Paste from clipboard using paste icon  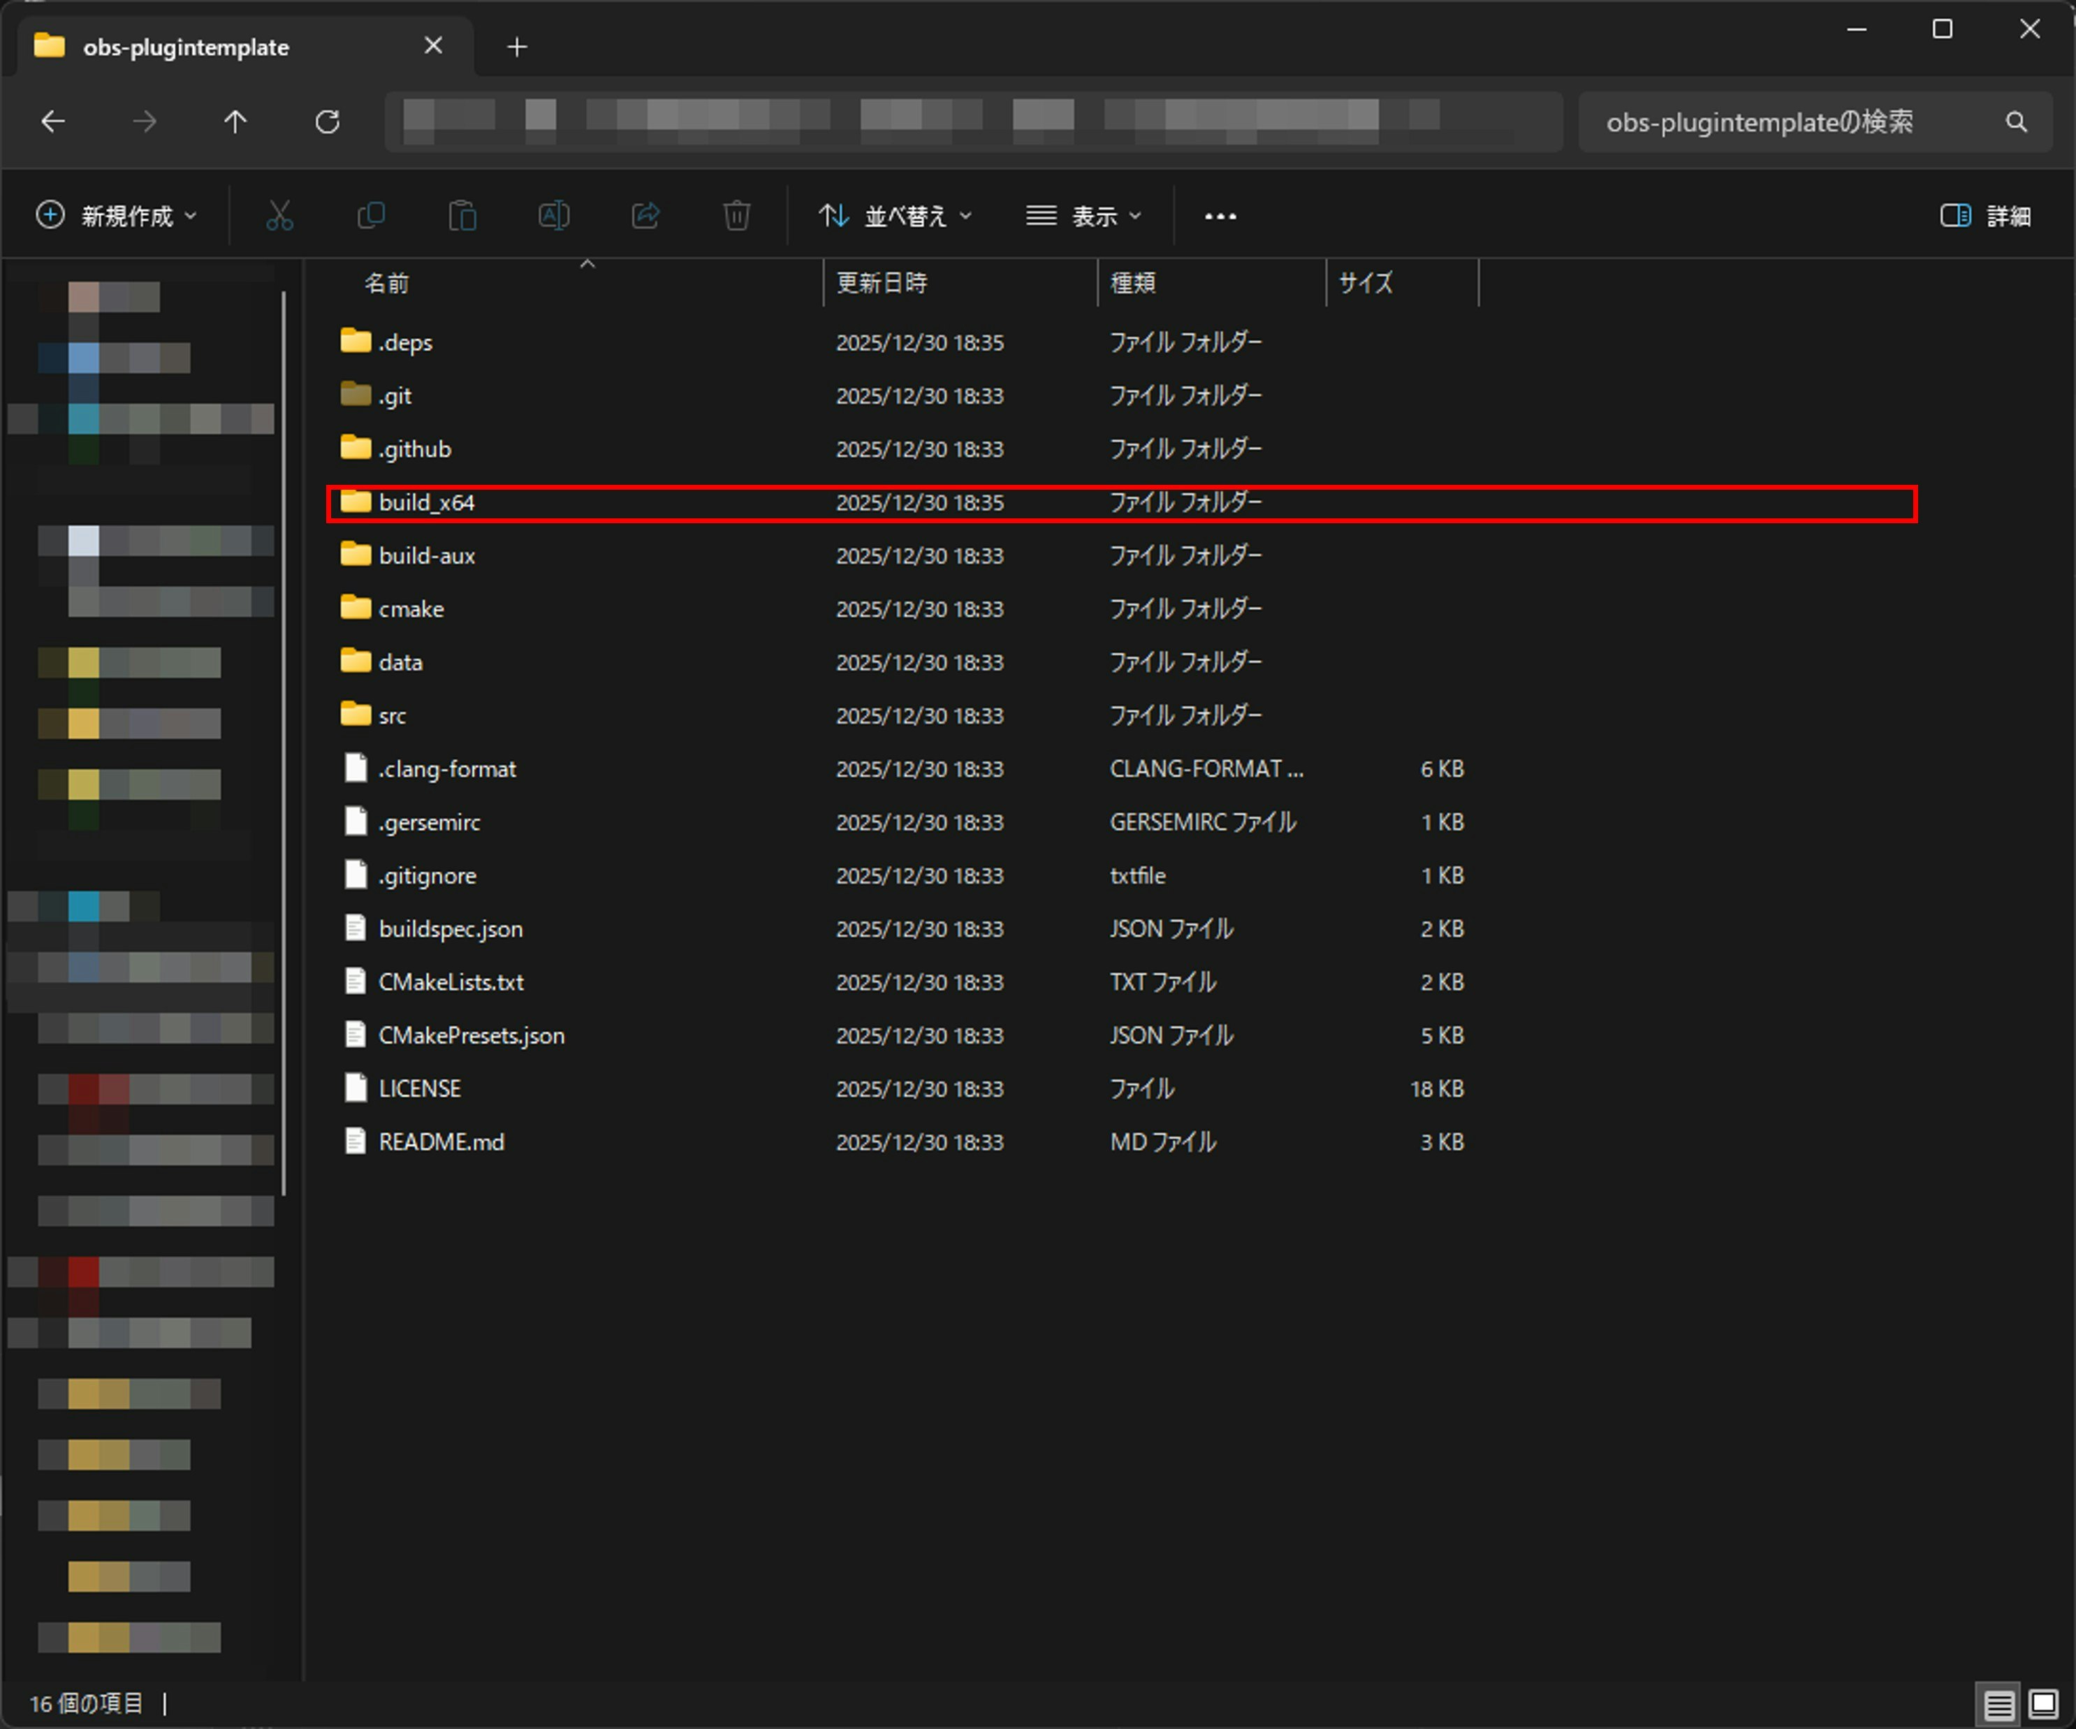[x=462, y=215]
